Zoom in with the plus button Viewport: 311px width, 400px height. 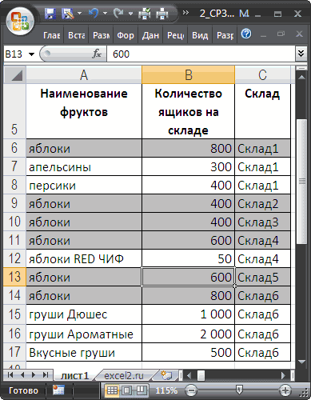click(285, 390)
